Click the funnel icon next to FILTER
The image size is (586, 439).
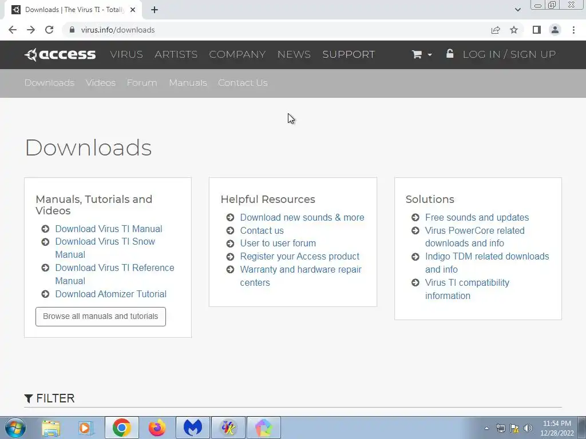(x=29, y=398)
